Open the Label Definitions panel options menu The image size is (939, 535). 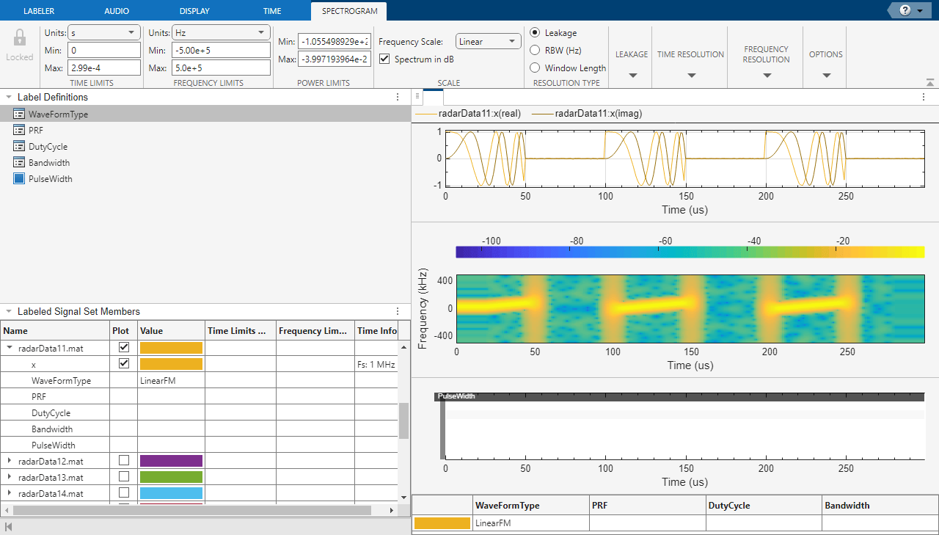click(398, 97)
